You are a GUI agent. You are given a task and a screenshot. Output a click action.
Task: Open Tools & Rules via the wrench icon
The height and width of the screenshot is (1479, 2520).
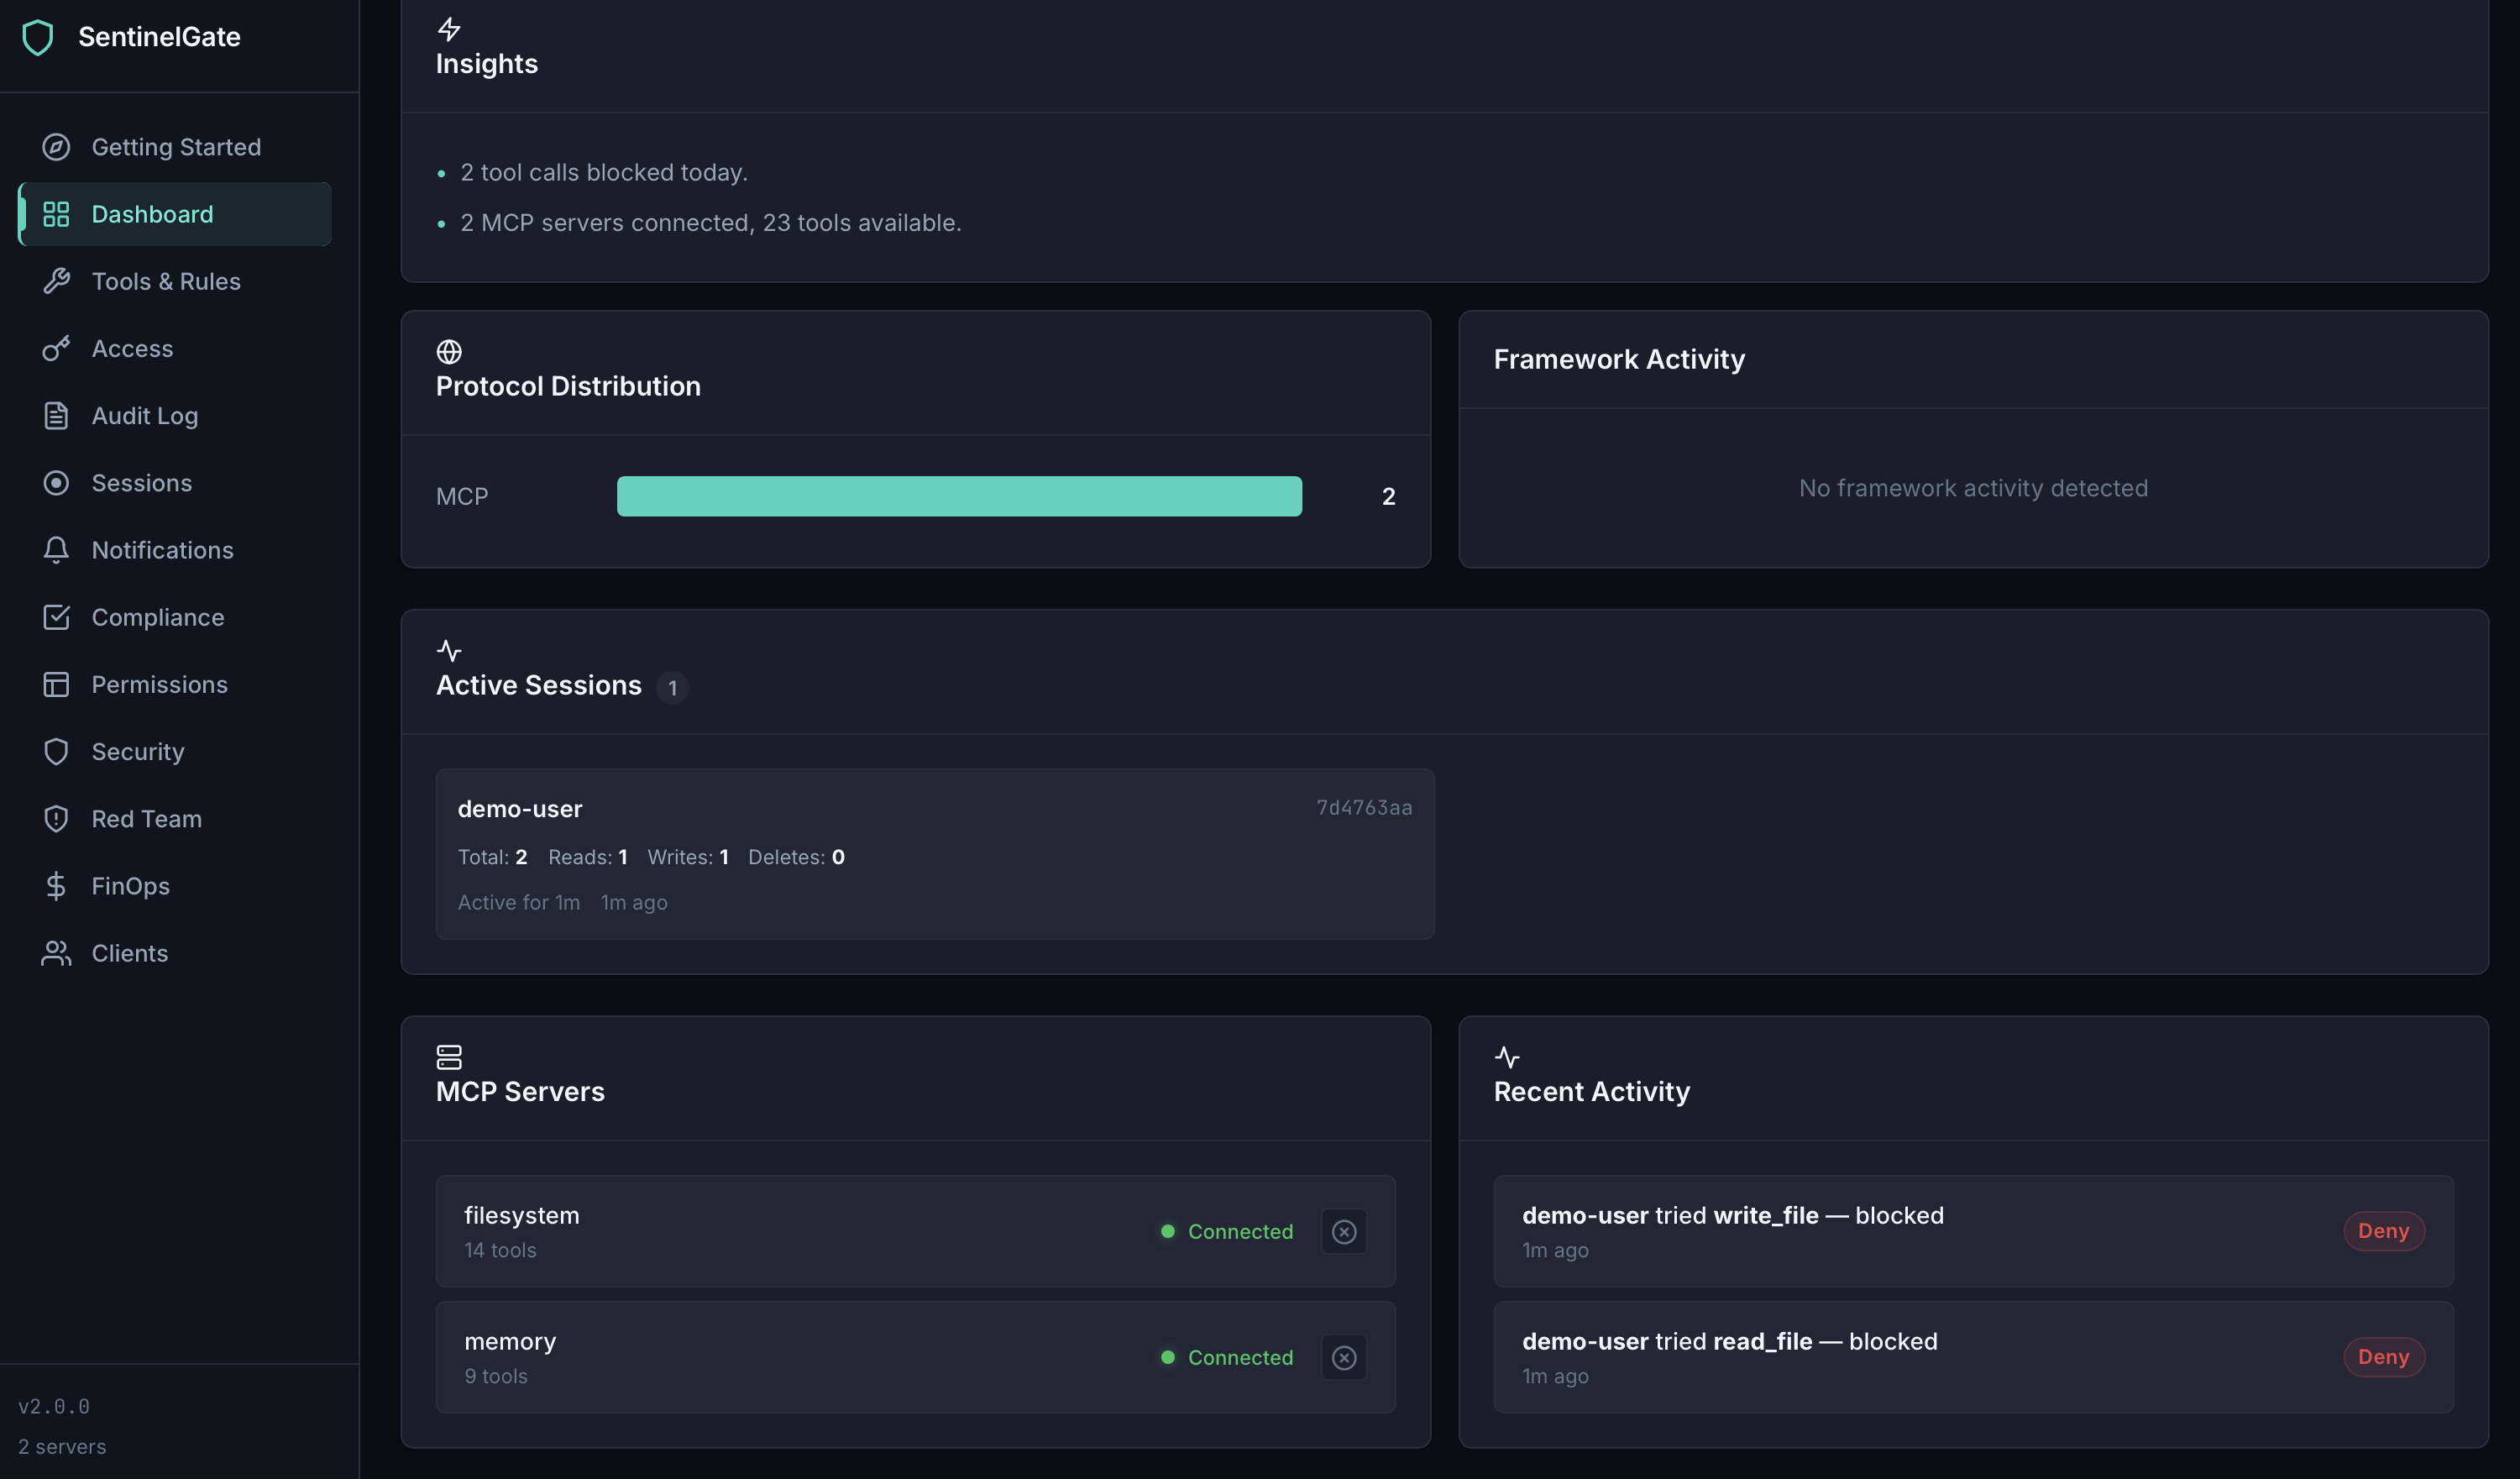(57, 281)
